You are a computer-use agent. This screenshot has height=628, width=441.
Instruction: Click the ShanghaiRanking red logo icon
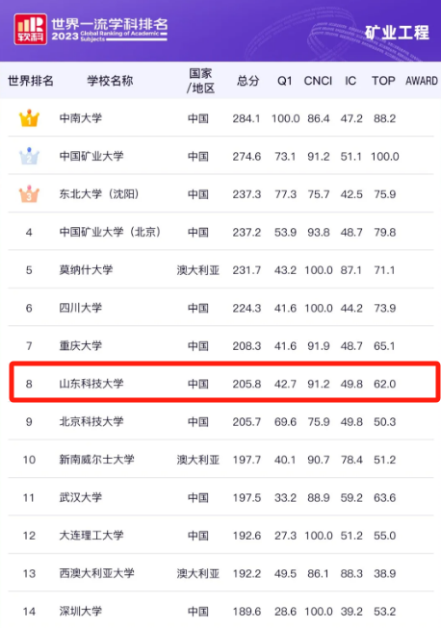tap(31, 29)
